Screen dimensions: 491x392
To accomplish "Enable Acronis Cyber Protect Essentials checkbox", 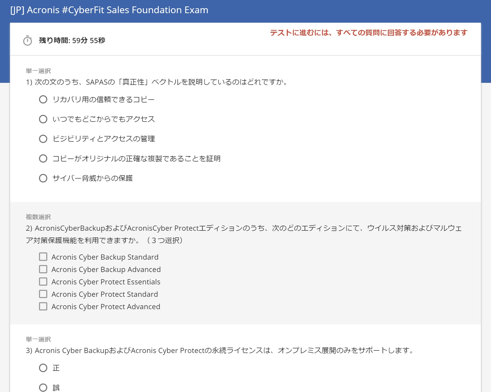I will click(x=43, y=282).
